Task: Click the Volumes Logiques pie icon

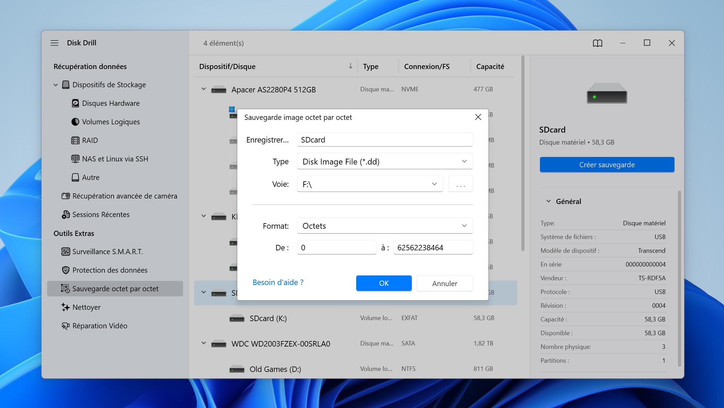Action: pos(75,122)
